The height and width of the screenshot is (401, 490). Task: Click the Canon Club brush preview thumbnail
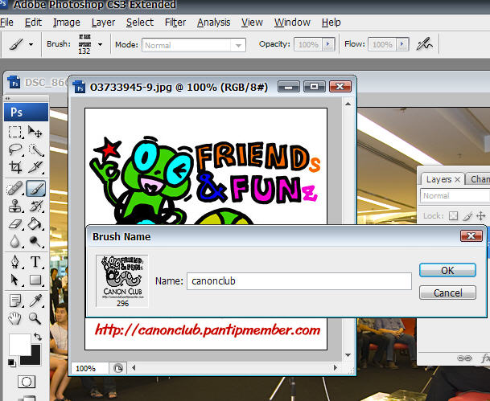coord(122,280)
